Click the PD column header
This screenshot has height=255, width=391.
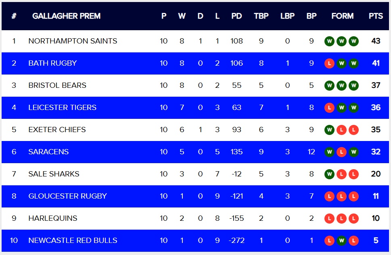(236, 16)
